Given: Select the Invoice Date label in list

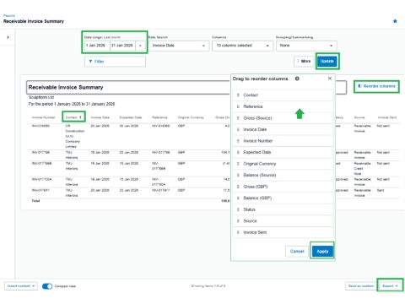Looking at the screenshot, I should [255, 129].
